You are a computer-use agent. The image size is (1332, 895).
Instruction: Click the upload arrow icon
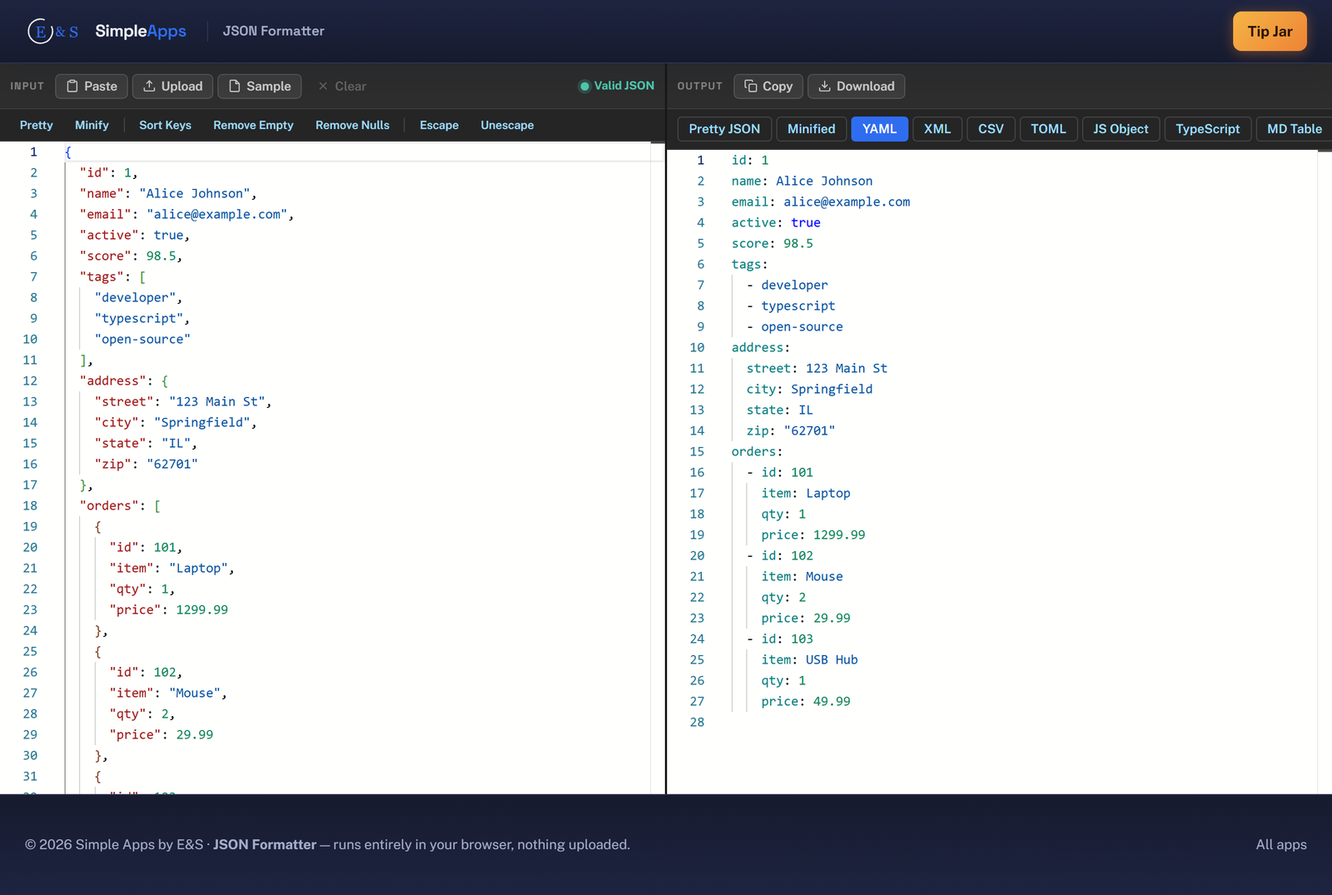(149, 86)
